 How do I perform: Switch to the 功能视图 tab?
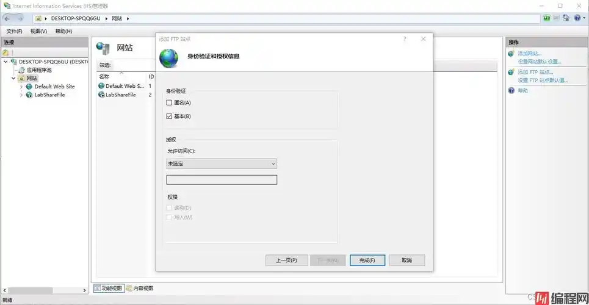pyautogui.click(x=108, y=288)
